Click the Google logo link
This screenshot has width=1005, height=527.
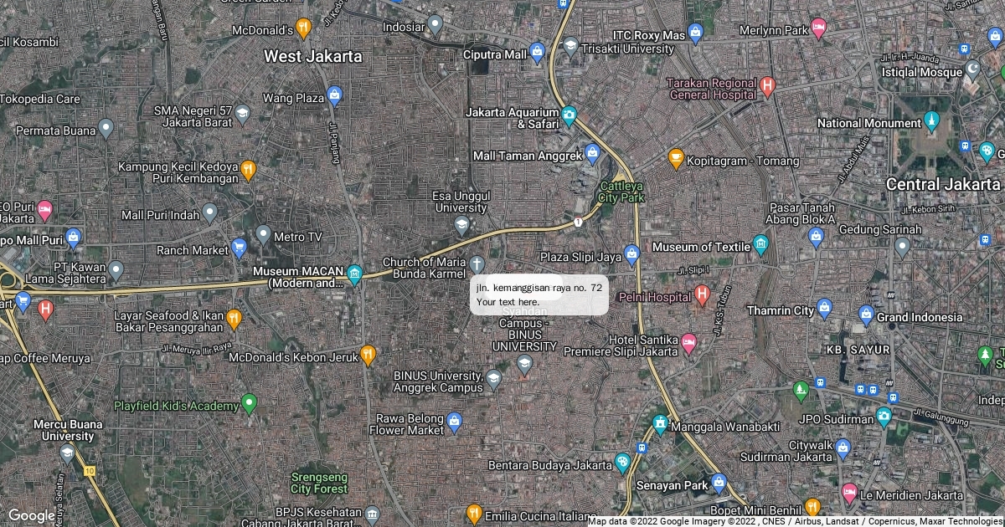31,515
